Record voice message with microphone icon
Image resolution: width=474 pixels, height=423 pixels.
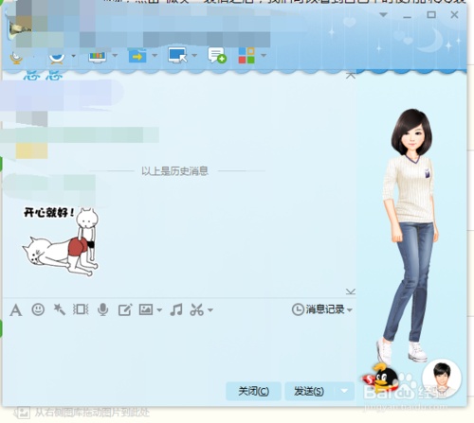pyautogui.click(x=102, y=309)
